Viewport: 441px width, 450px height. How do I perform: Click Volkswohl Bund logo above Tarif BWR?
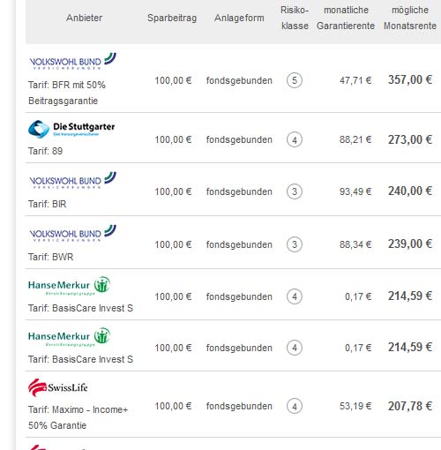pos(72,233)
